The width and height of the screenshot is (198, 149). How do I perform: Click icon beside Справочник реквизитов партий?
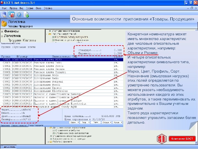click(54, 133)
